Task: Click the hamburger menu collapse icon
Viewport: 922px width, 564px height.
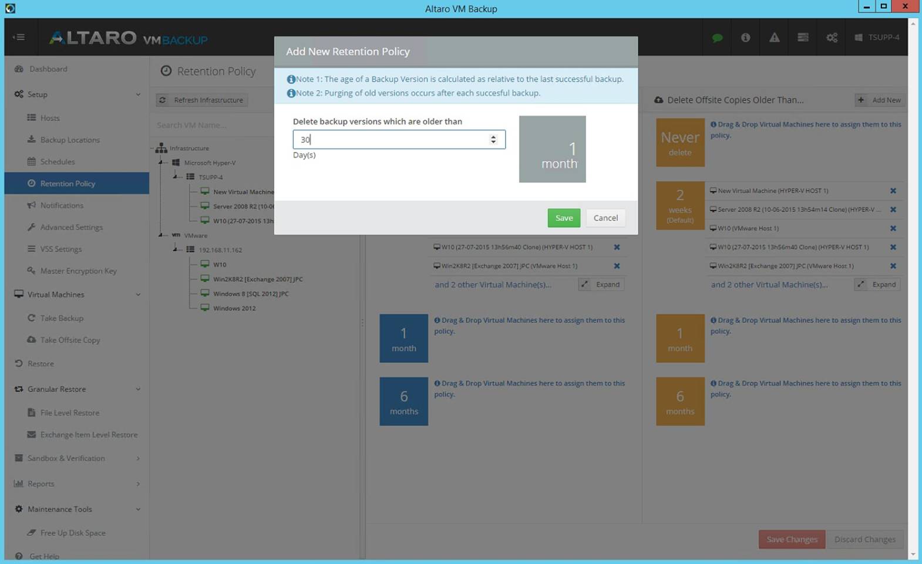Action: click(x=19, y=37)
